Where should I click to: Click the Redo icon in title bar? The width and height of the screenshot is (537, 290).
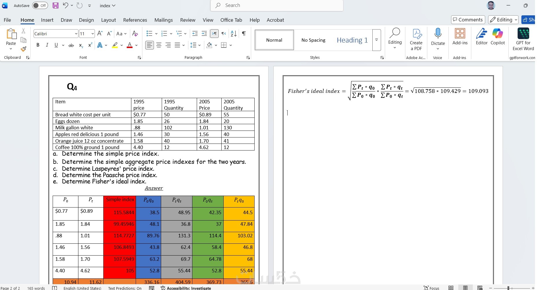pos(80,5)
